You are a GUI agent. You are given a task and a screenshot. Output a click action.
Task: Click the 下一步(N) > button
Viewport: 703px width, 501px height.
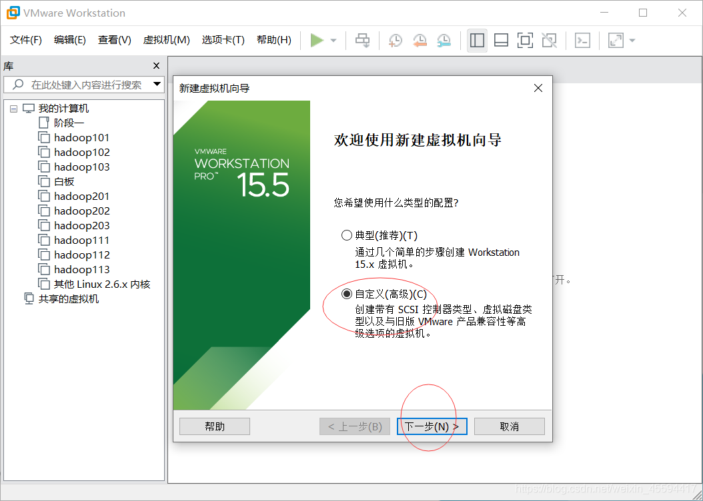[x=432, y=426]
